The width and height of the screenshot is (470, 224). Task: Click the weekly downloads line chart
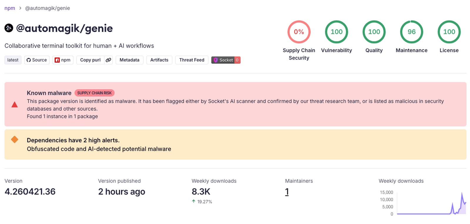[x=432, y=203]
